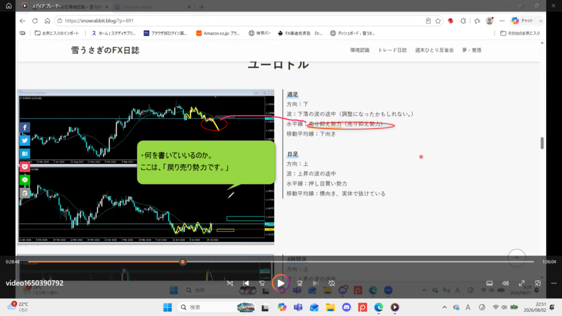Open the captions and subtitles menu
The image size is (562, 316).
[x=489, y=283]
